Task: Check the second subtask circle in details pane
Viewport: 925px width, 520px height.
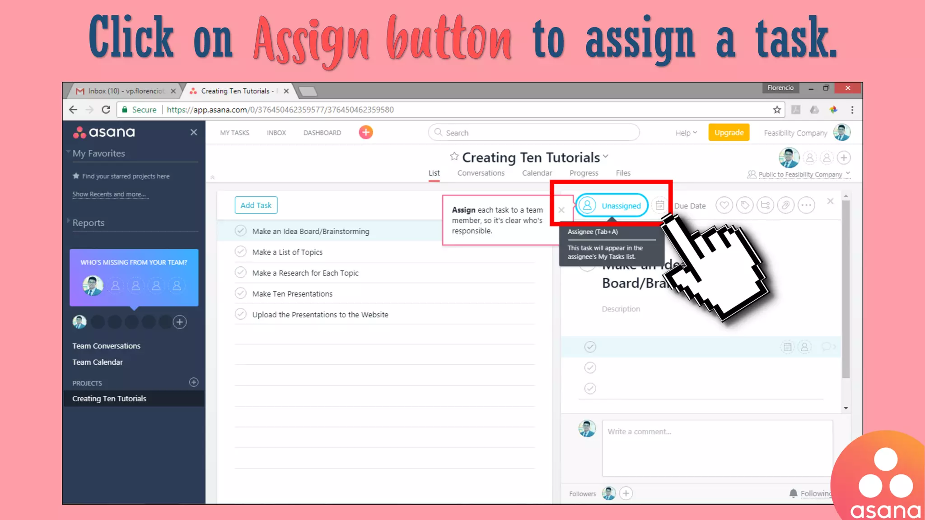Action: [590, 367]
